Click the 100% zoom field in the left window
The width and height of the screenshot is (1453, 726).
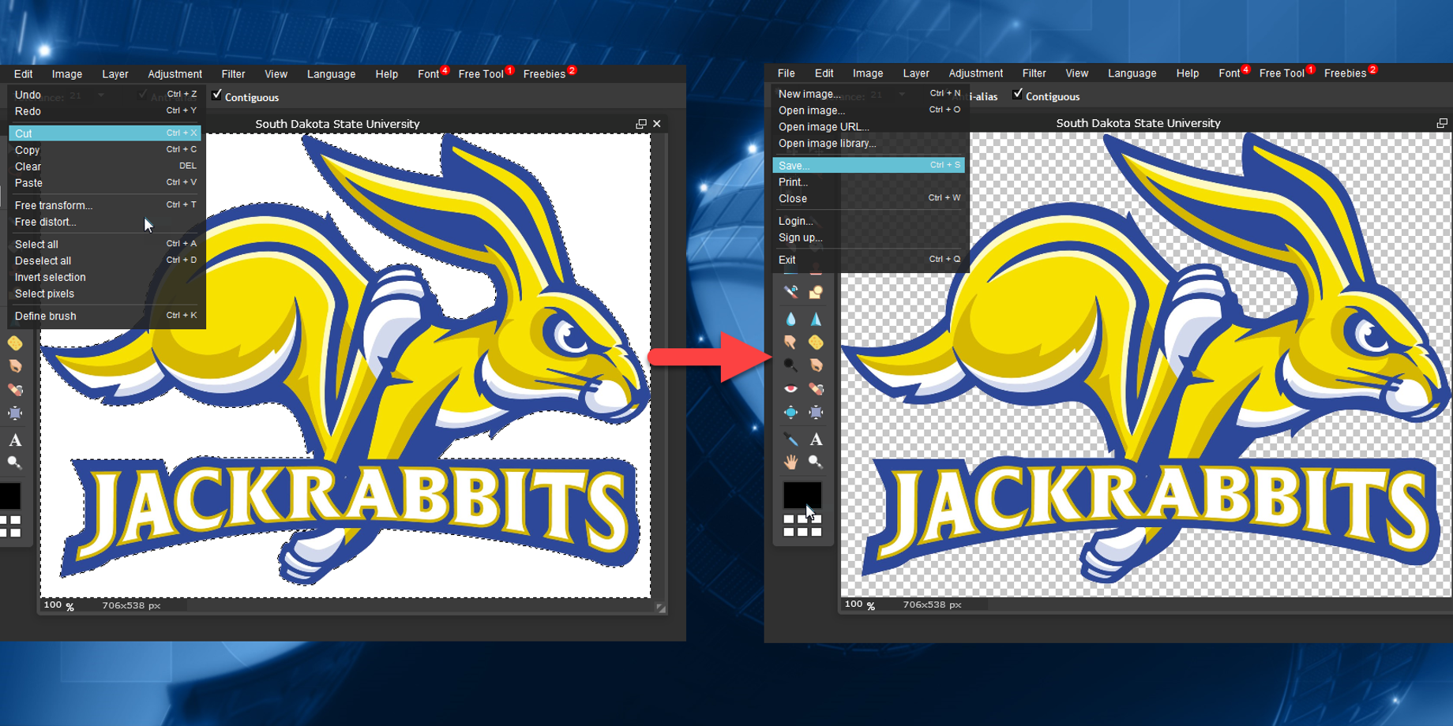[54, 605]
